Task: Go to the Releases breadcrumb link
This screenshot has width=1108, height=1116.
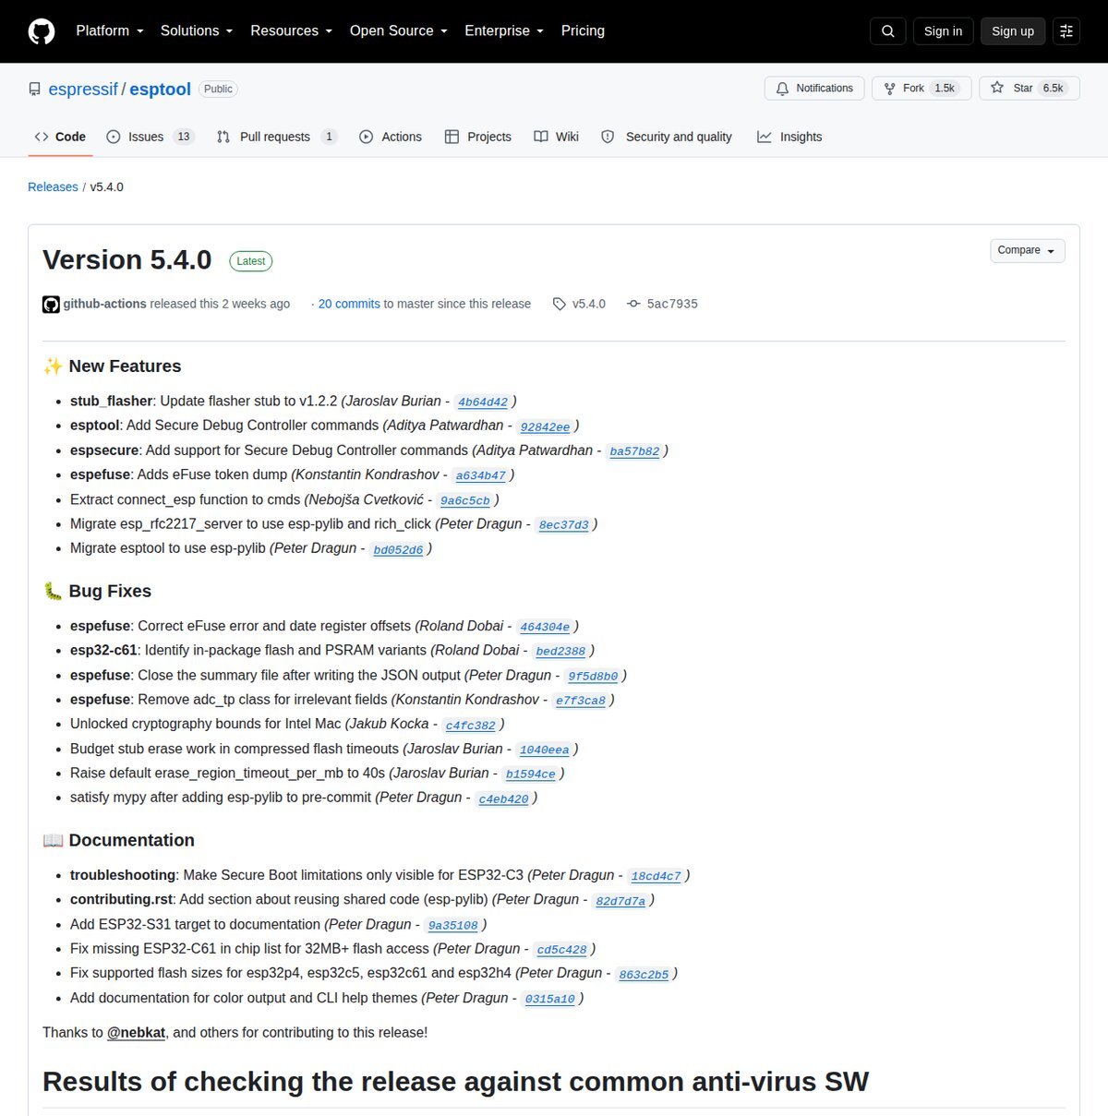Action: tap(53, 187)
